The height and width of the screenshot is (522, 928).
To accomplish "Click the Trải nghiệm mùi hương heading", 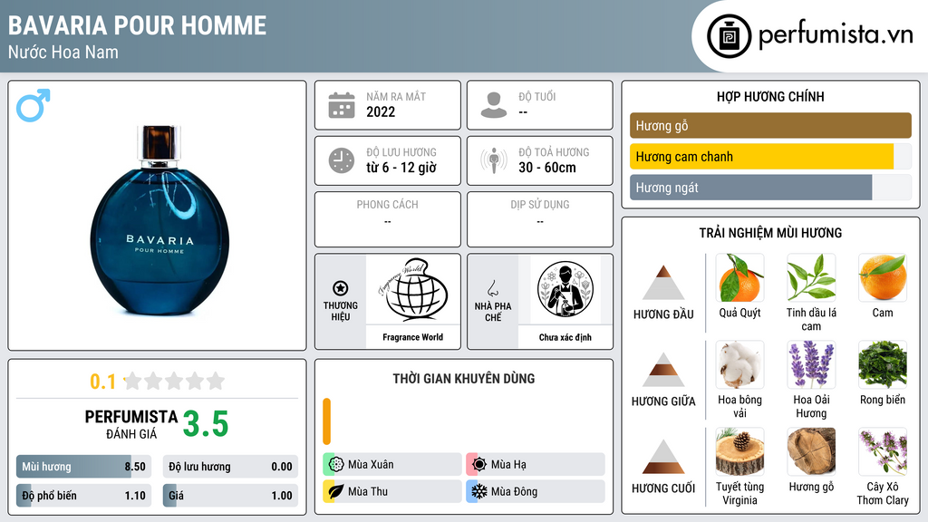I will tap(770, 233).
